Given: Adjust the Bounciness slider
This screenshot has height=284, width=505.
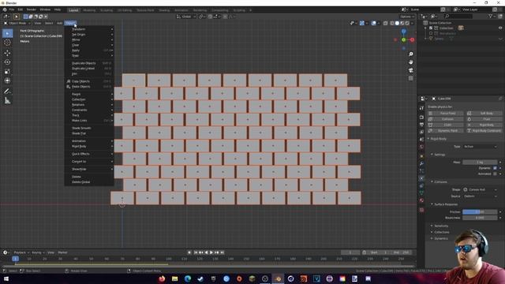Looking at the screenshot, I should click(480, 218).
